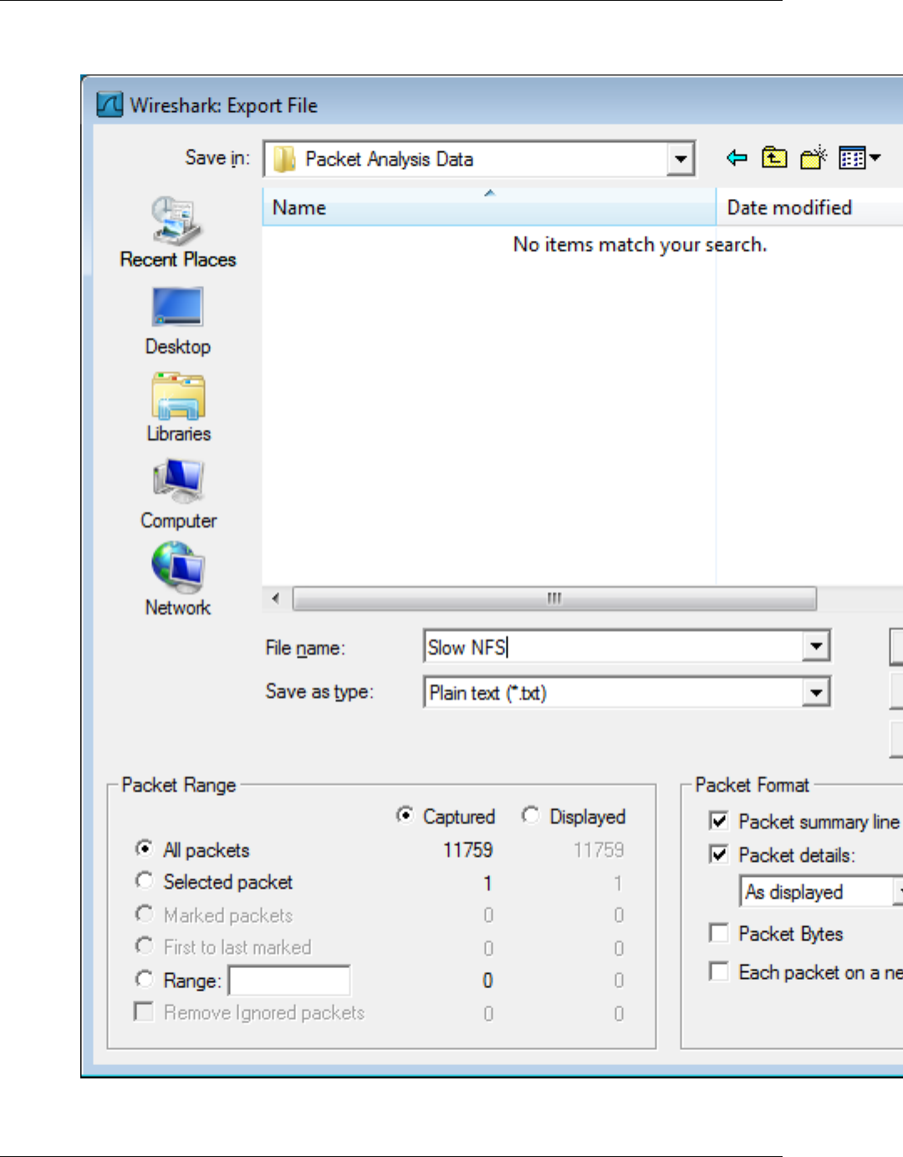The width and height of the screenshot is (903, 1157).
Task: Click the horizontal scrollbar left arrow
Action: [276, 599]
